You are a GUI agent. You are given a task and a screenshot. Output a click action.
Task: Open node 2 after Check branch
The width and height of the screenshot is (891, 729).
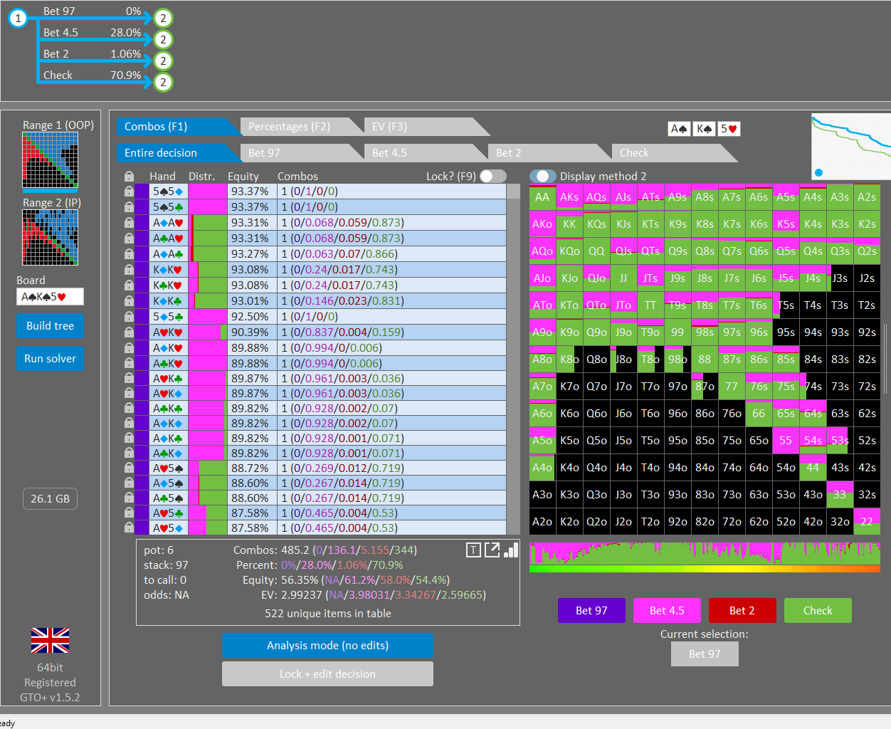[x=163, y=83]
